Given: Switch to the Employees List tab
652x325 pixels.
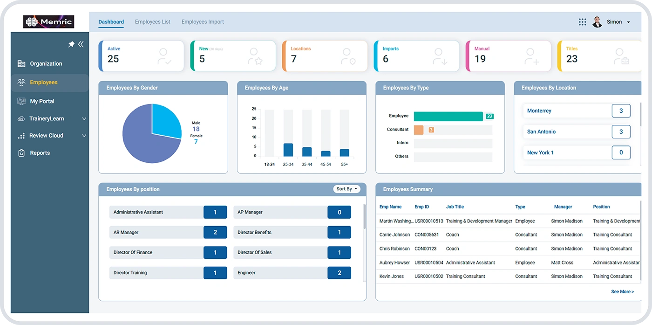Looking at the screenshot, I should tap(152, 21).
